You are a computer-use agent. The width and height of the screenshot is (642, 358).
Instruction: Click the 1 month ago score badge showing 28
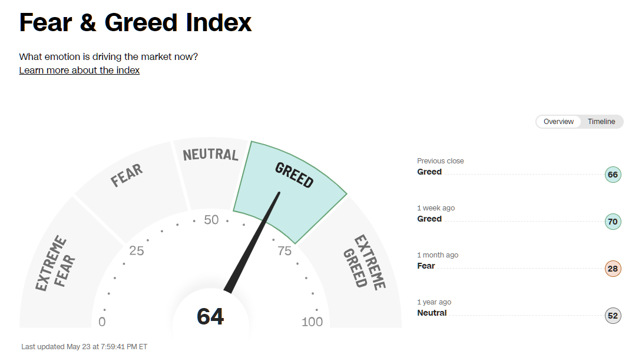pos(613,269)
